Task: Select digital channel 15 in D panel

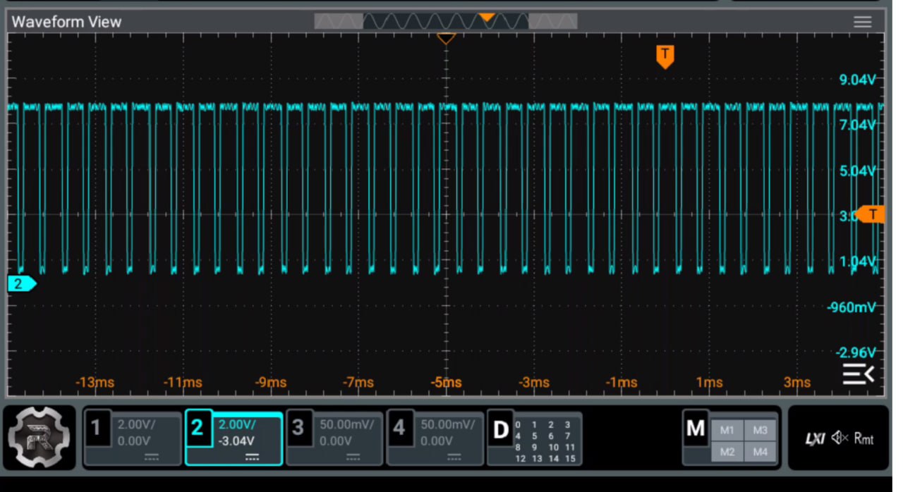Action: coord(570,458)
